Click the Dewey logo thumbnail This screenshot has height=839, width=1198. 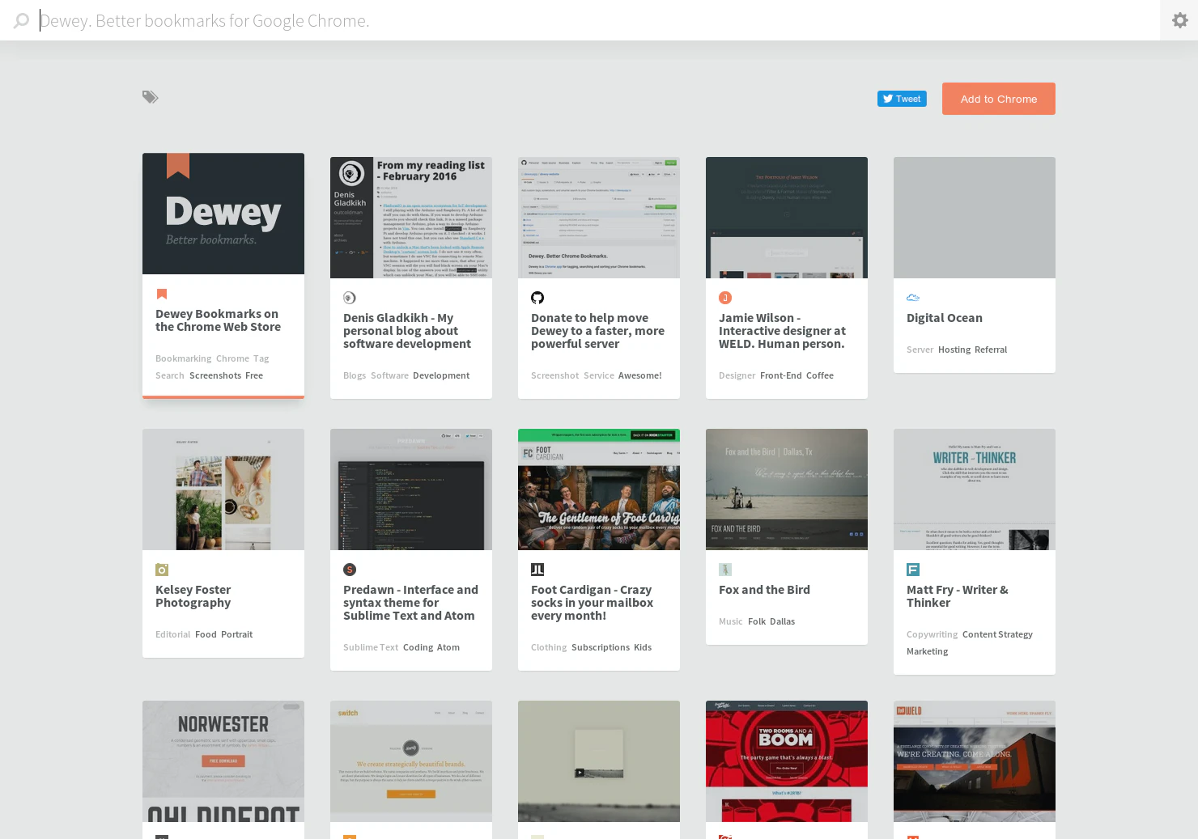(223, 214)
